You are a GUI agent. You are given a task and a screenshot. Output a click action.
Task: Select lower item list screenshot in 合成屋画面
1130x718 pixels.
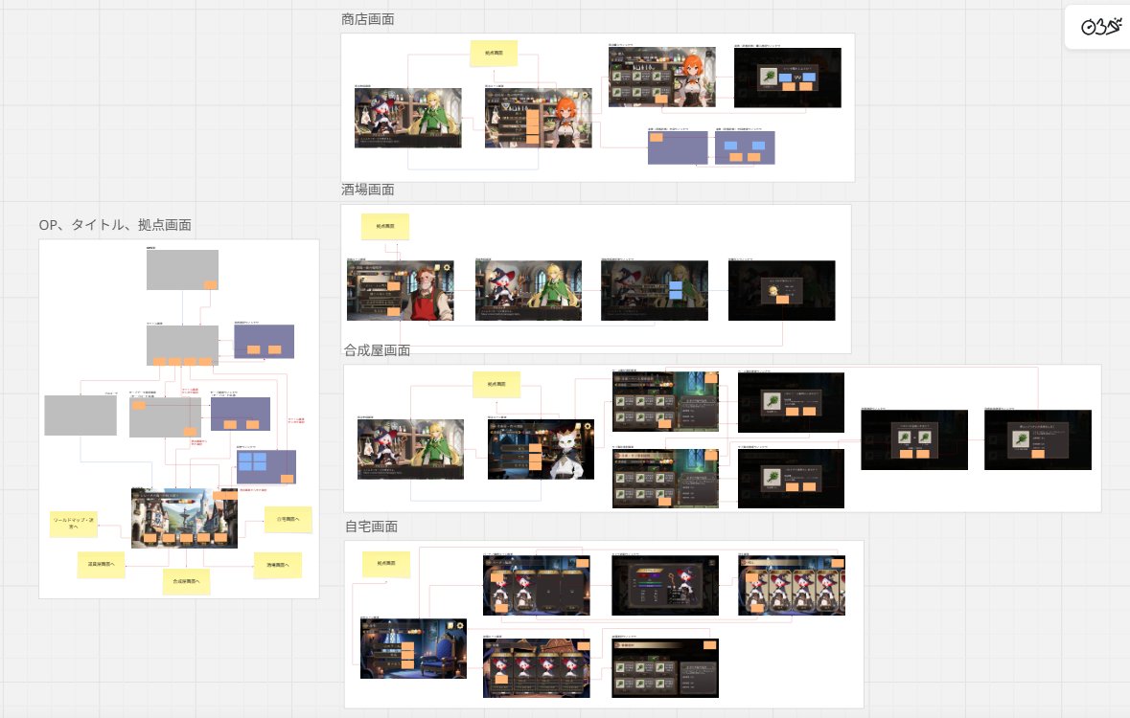click(666, 479)
